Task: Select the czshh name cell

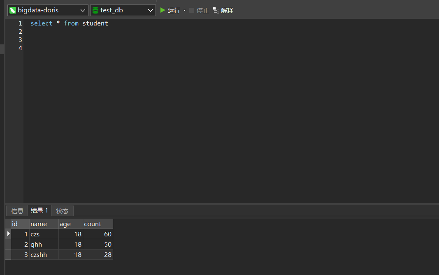Action: click(x=44, y=254)
